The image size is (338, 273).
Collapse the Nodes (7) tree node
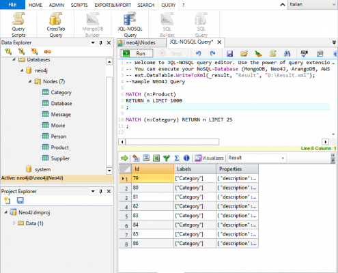point(30,81)
